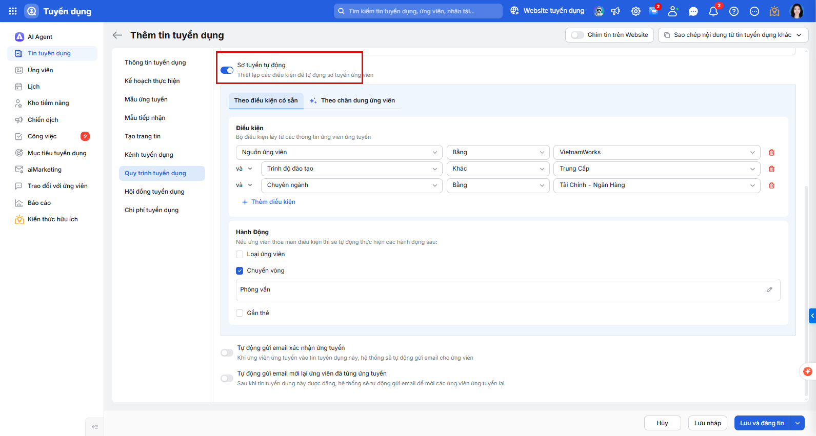Viewport: 816px width, 436px height.
Task: Expand the Trung Cấp value dropdown
Action: click(x=656, y=169)
